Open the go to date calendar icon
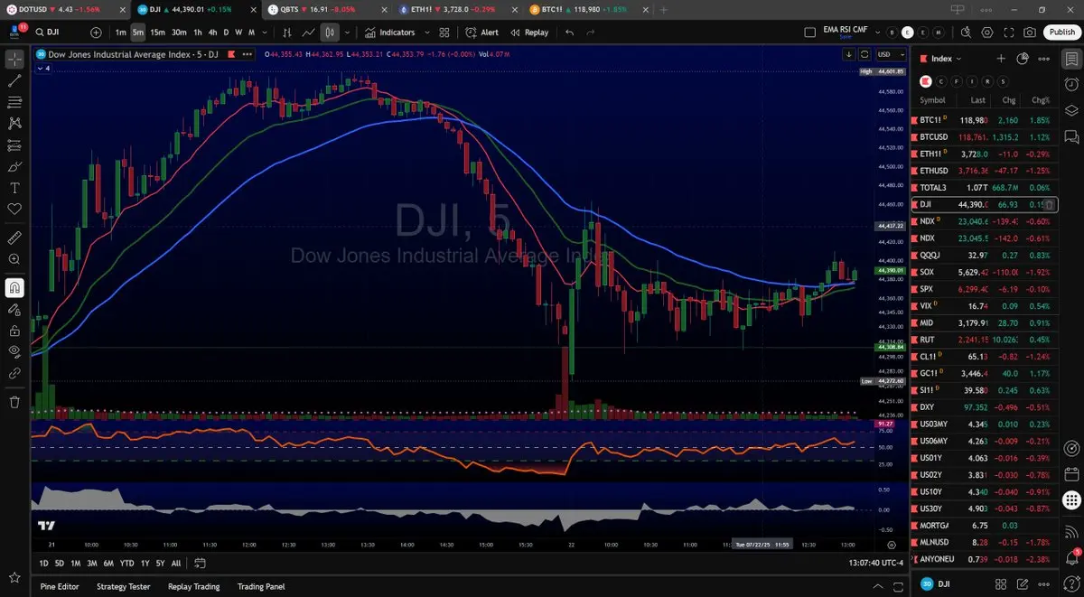Viewport: 1084px width, 597px height. click(200, 563)
